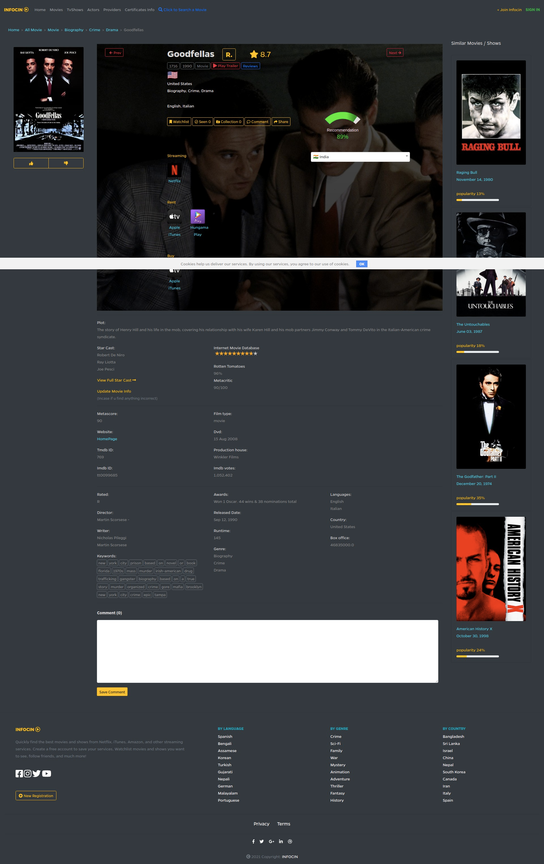Image resolution: width=544 pixels, height=864 pixels.
Task: Open large Twitter icon beside Instagram
Action: 37,774
